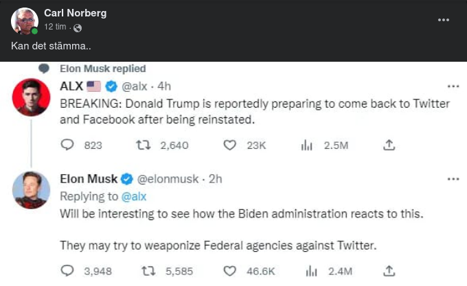Click the @alx reply mention link
The height and width of the screenshot is (286, 467).
133,197
